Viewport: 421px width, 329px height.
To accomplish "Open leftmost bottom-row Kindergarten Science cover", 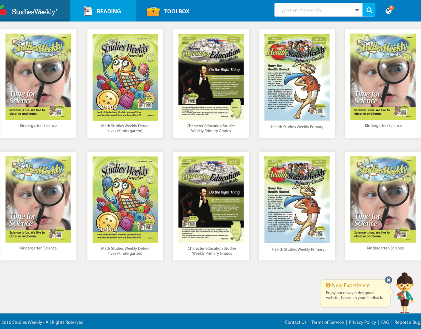I will [x=38, y=199].
